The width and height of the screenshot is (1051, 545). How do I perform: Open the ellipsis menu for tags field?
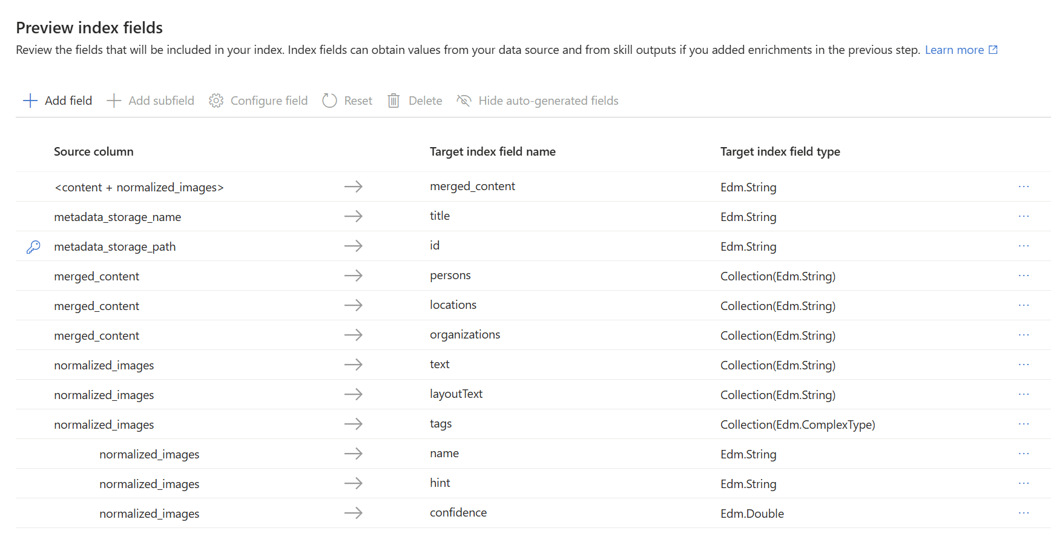tap(1024, 424)
